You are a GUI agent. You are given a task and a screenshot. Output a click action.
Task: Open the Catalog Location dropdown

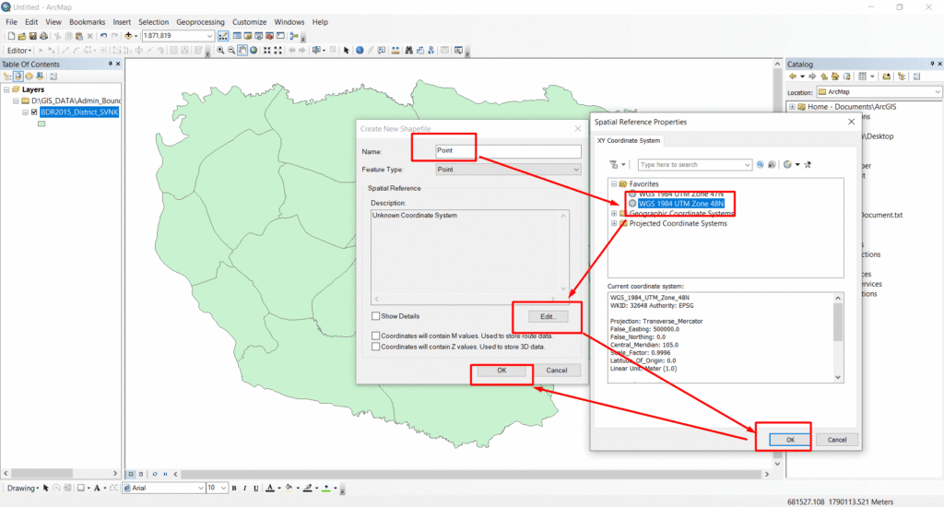pos(937,92)
